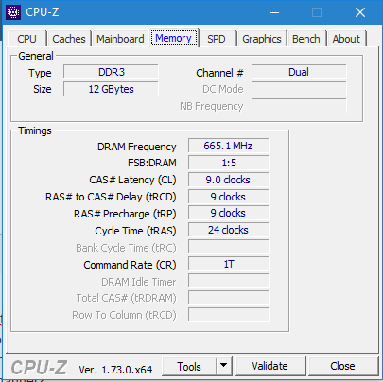The width and height of the screenshot is (383, 382).
Task: Click the Channel # label
Action: pos(219,73)
